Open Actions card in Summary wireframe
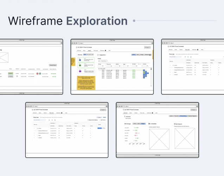This screenshot has height=176, width=224. coord(128,117)
